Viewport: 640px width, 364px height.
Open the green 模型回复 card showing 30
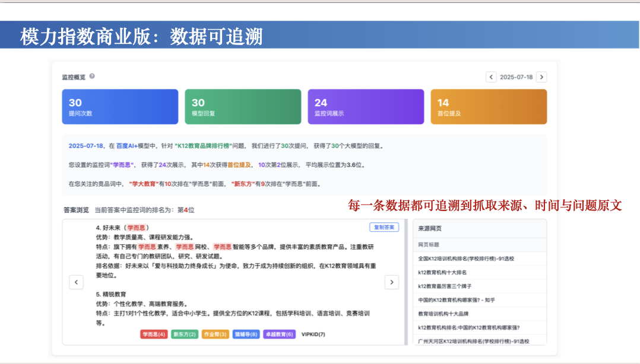coord(243,107)
